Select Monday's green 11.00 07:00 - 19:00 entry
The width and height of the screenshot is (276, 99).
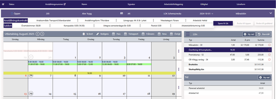(x=40, y=64)
